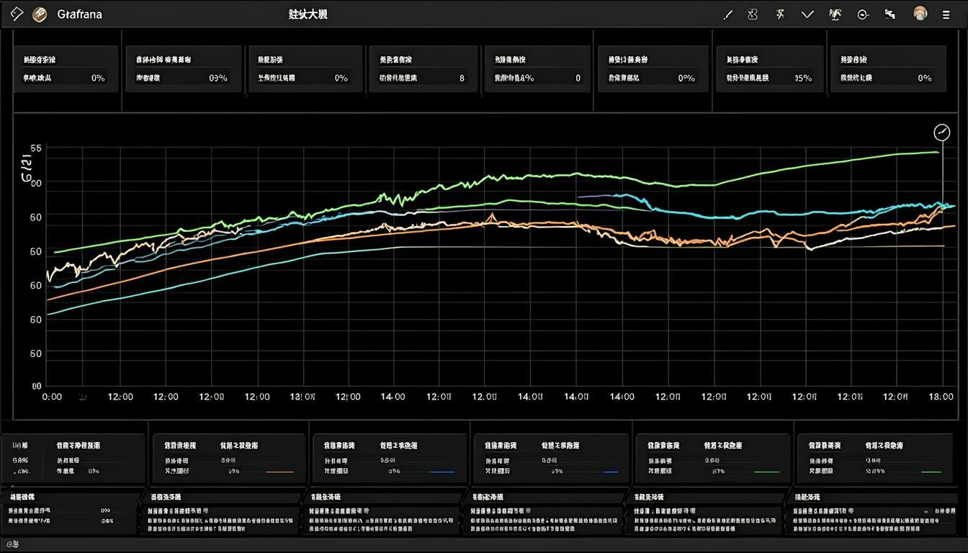Image resolution: width=968 pixels, height=553 pixels.
Task: Click the 18:00 label on the time axis
Action: (x=941, y=397)
